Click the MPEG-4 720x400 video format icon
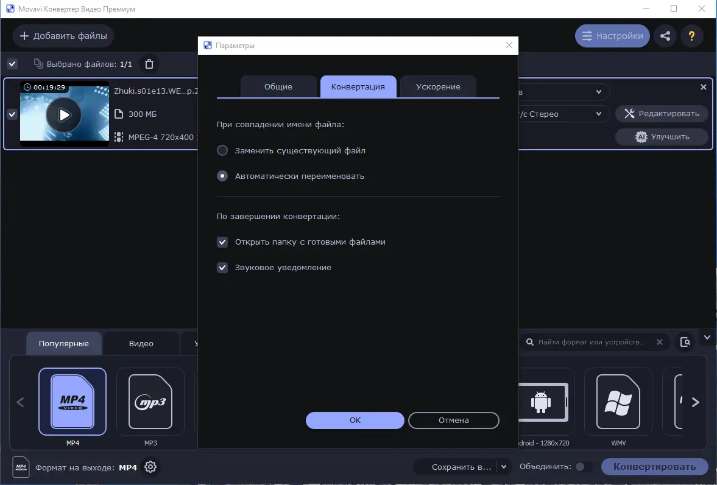Screen dimensions: 717x485 [x=119, y=137]
